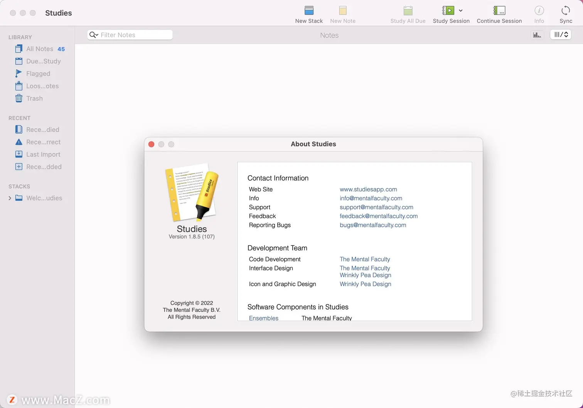Open the Study Session dropdown arrow
Image resolution: width=583 pixels, height=408 pixels.
click(x=461, y=11)
